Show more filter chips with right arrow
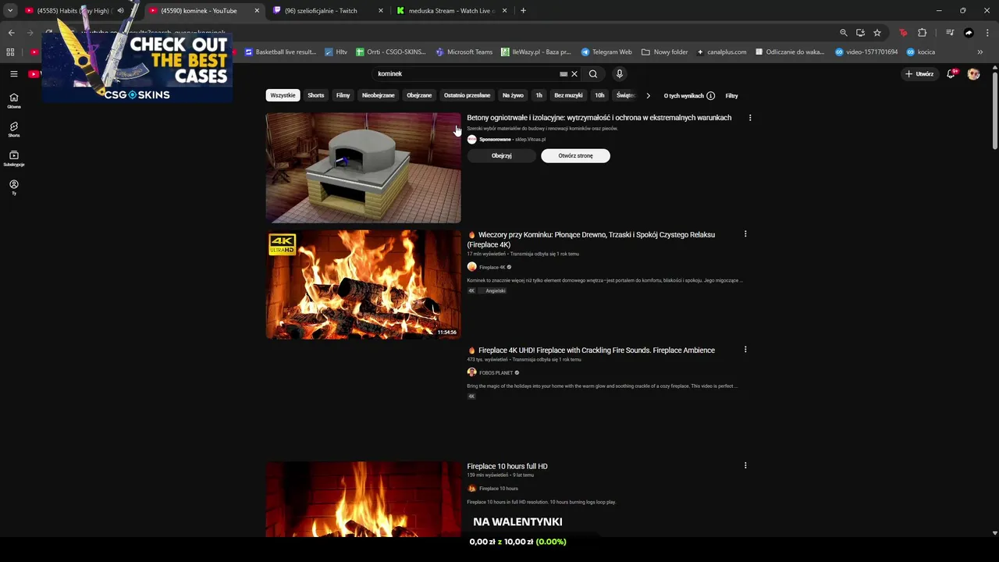The height and width of the screenshot is (562, 999). click(x=648, y=96)
